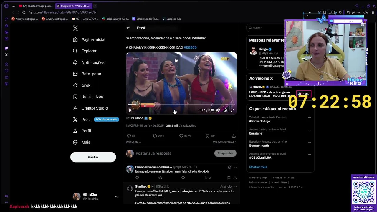Open more options for Ensaiane trend
377x212 pixels.
point(309,130)
